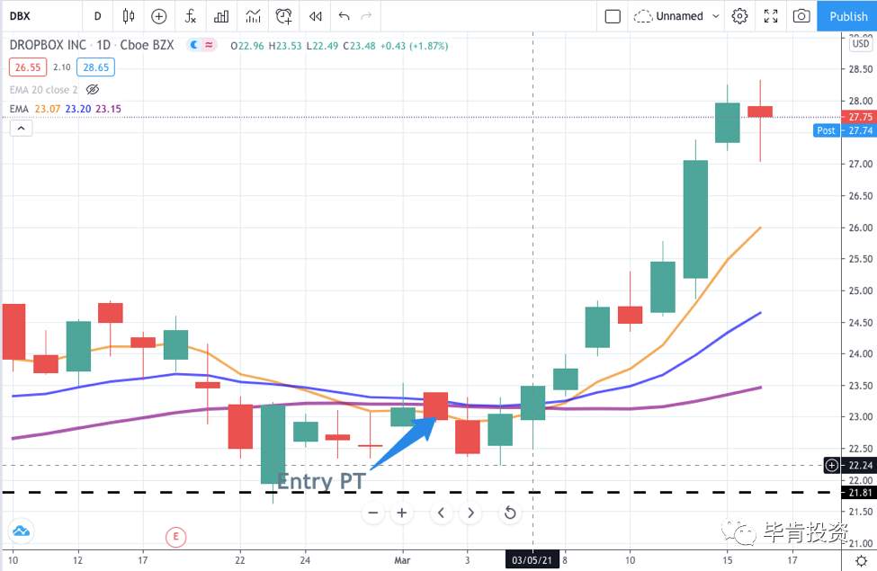Screen dimensions: 877x571
Task: Reset the chart view with the circular arrow
Action: 510,513
